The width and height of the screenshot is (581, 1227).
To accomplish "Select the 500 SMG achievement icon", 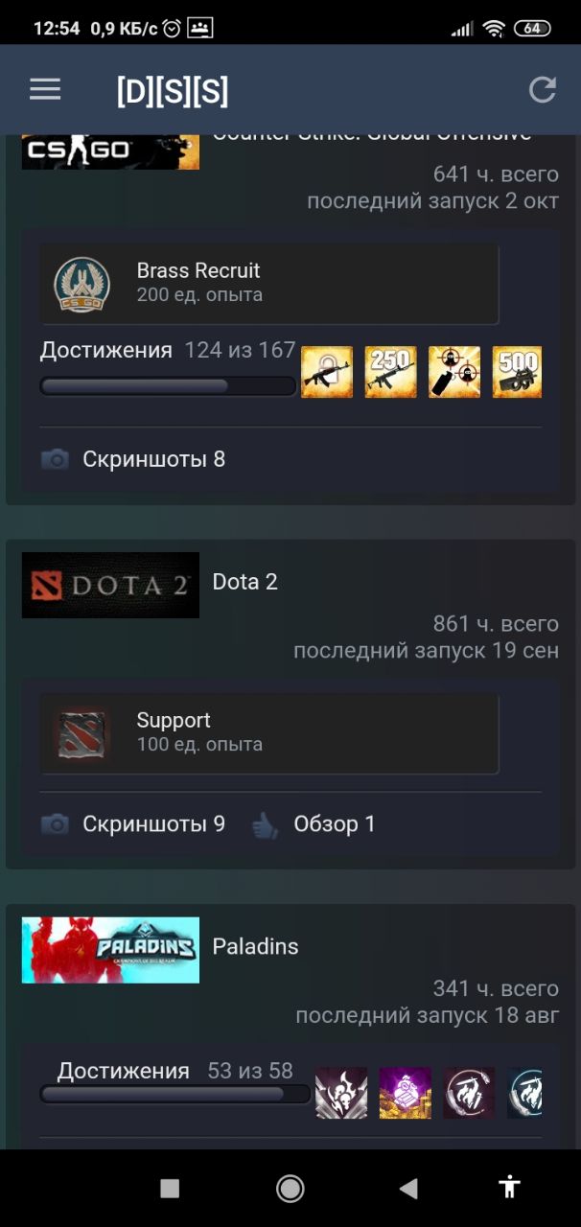I will [x=517, y=372].
